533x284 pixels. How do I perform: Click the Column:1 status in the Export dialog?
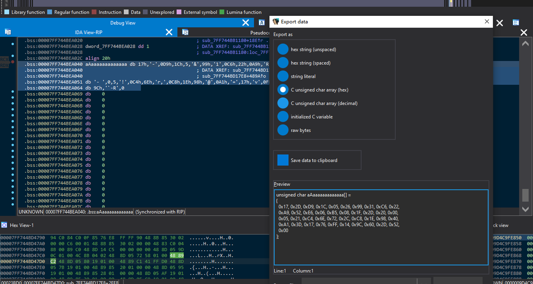303,271
